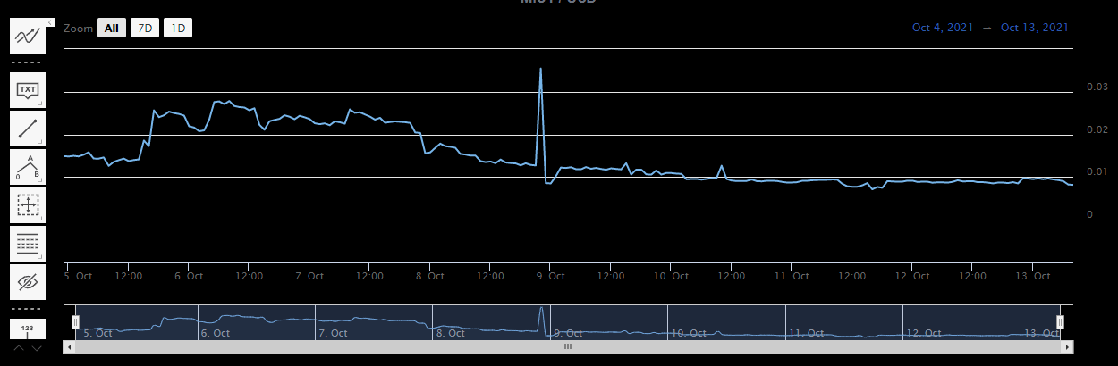Click the 'Zoom' label
1118x366 pixels.
(78, 29)
